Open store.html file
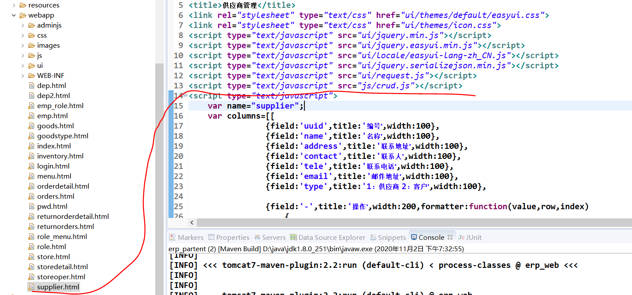 (53, 257)
